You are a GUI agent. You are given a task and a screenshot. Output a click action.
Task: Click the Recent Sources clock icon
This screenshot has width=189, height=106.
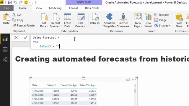click(x=56, y=17)
